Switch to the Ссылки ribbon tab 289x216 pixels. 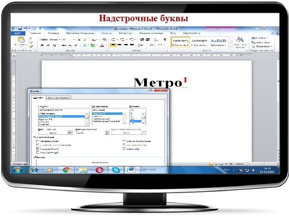pos(106,33)
